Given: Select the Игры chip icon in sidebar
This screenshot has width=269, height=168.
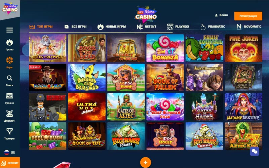Looking at the screenshot, I should (10, 60).
